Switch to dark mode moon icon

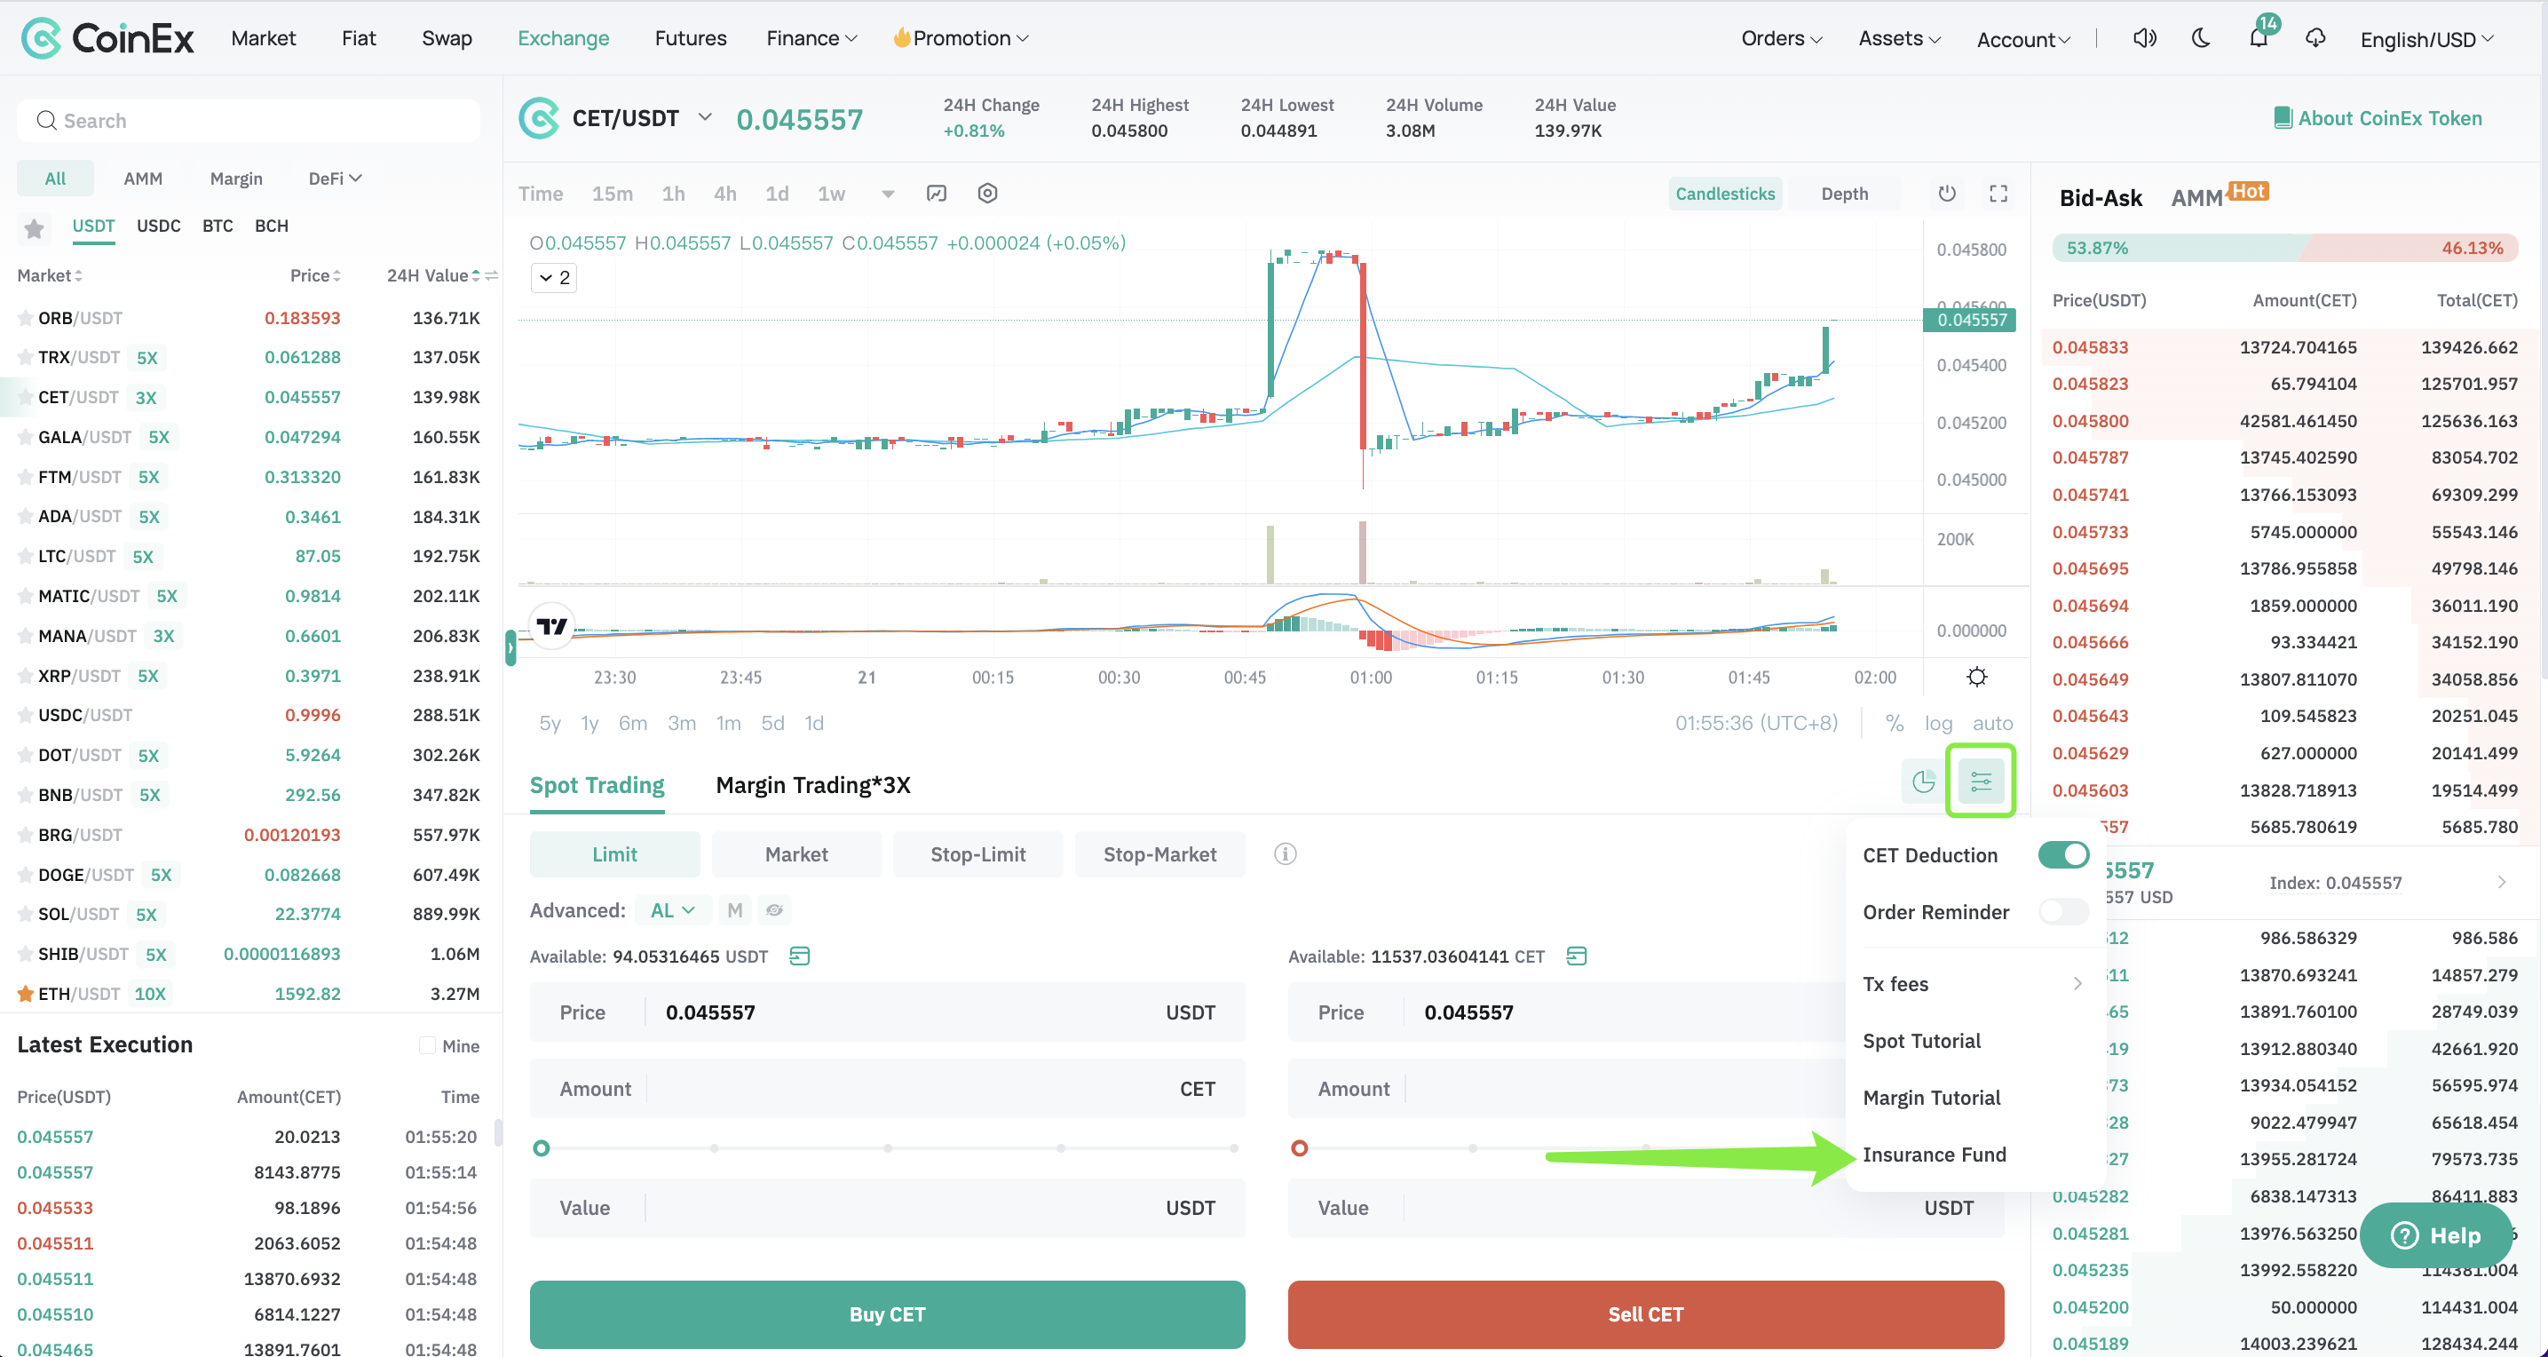pos(2201,38)
